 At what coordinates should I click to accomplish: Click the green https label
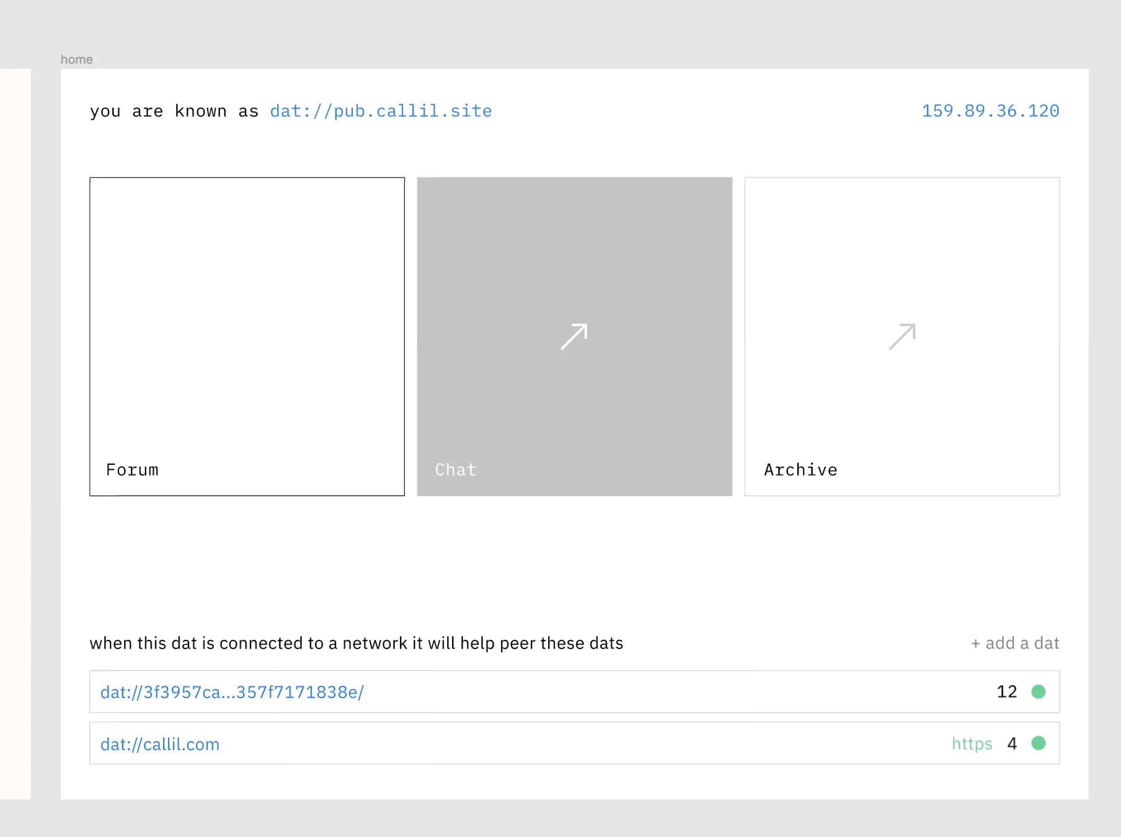click(x=972, y=743)
